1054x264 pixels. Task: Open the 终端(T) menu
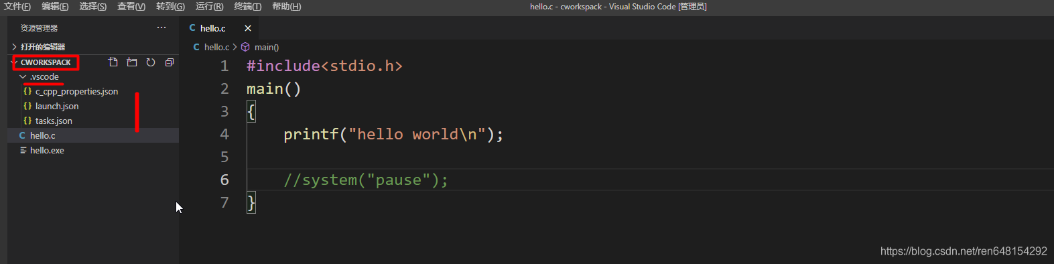click(248, 7)
